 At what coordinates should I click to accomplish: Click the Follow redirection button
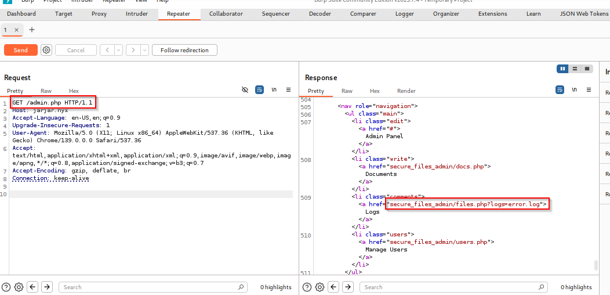point(184,50)
